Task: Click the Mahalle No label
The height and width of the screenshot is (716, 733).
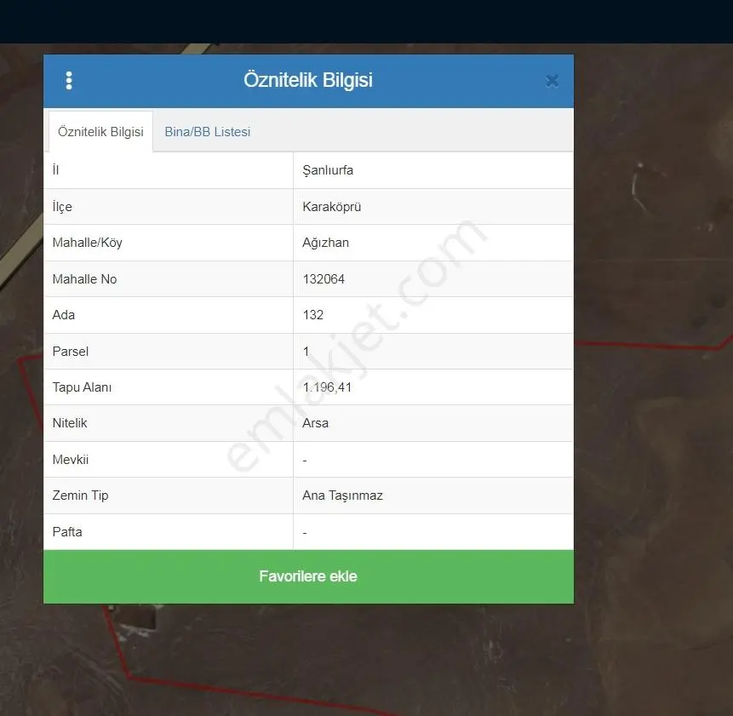Action: pyautogui.click(x=84, y=279)
